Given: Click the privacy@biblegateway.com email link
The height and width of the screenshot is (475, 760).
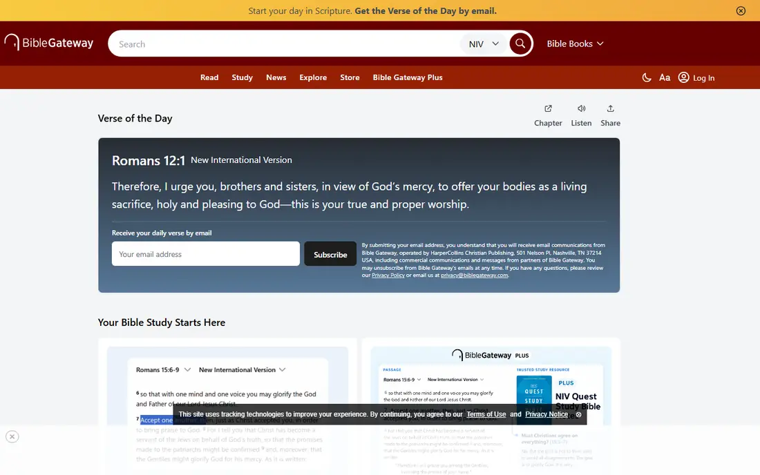Looking at the screenshot, I should click(x=474, y=275).
